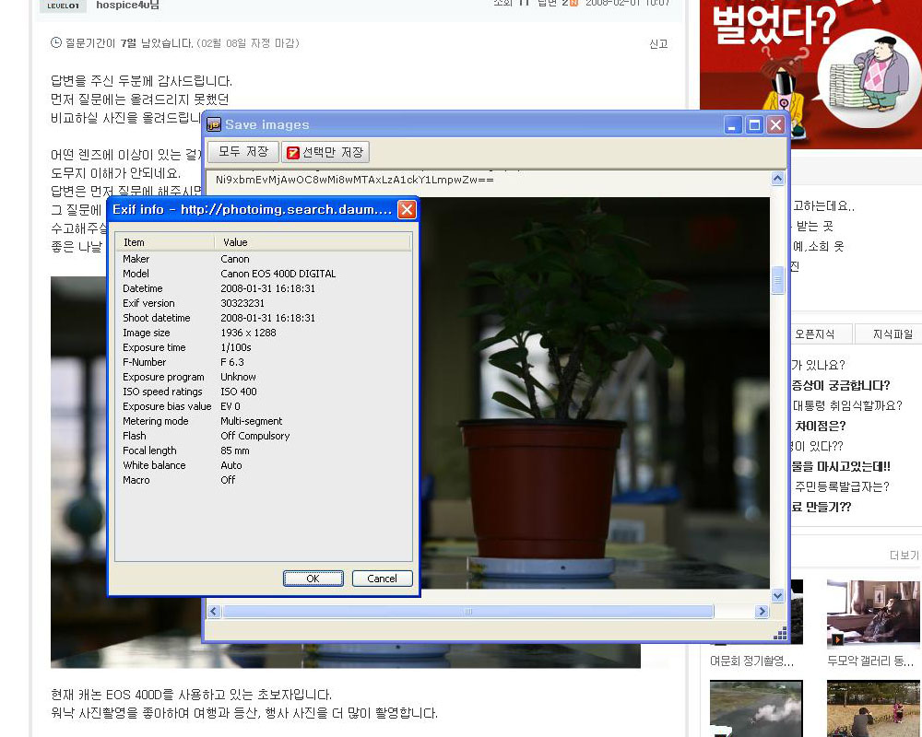The height and width of the screenshot is (737, 922).
Task: Cancel the Exif info dialog
Action: 382,579
